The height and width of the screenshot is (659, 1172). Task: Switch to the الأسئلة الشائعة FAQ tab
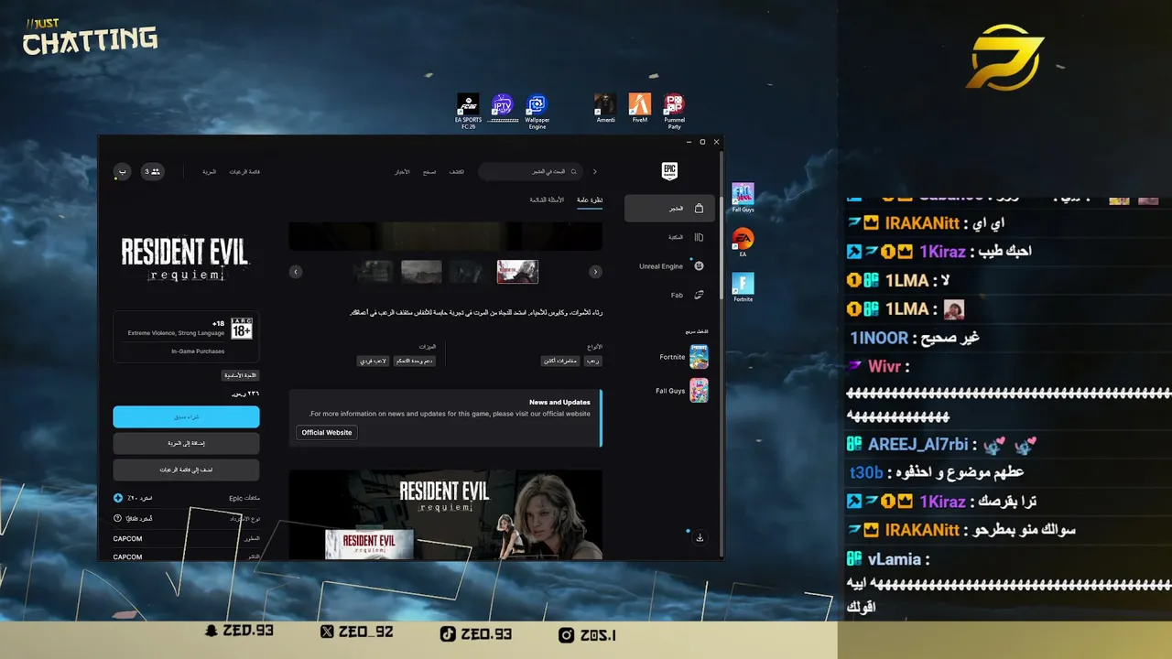547,200
